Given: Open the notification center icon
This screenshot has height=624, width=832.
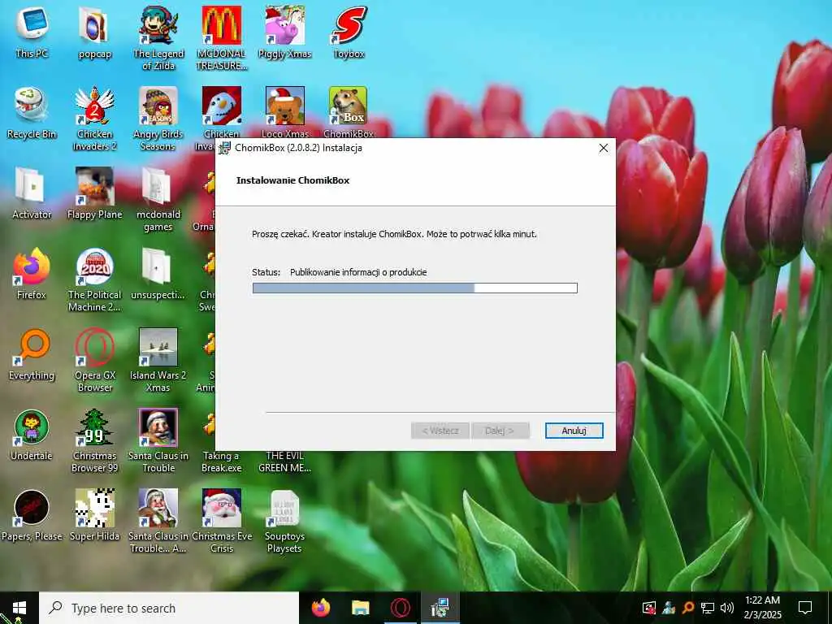Looking at the screenshot, I should (x=805, y=608).
